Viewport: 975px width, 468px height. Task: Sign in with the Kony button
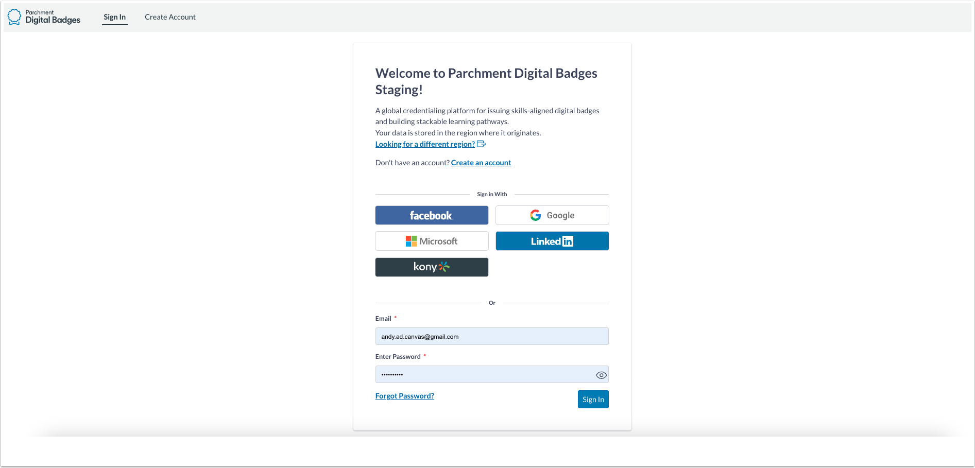point(432,267)
